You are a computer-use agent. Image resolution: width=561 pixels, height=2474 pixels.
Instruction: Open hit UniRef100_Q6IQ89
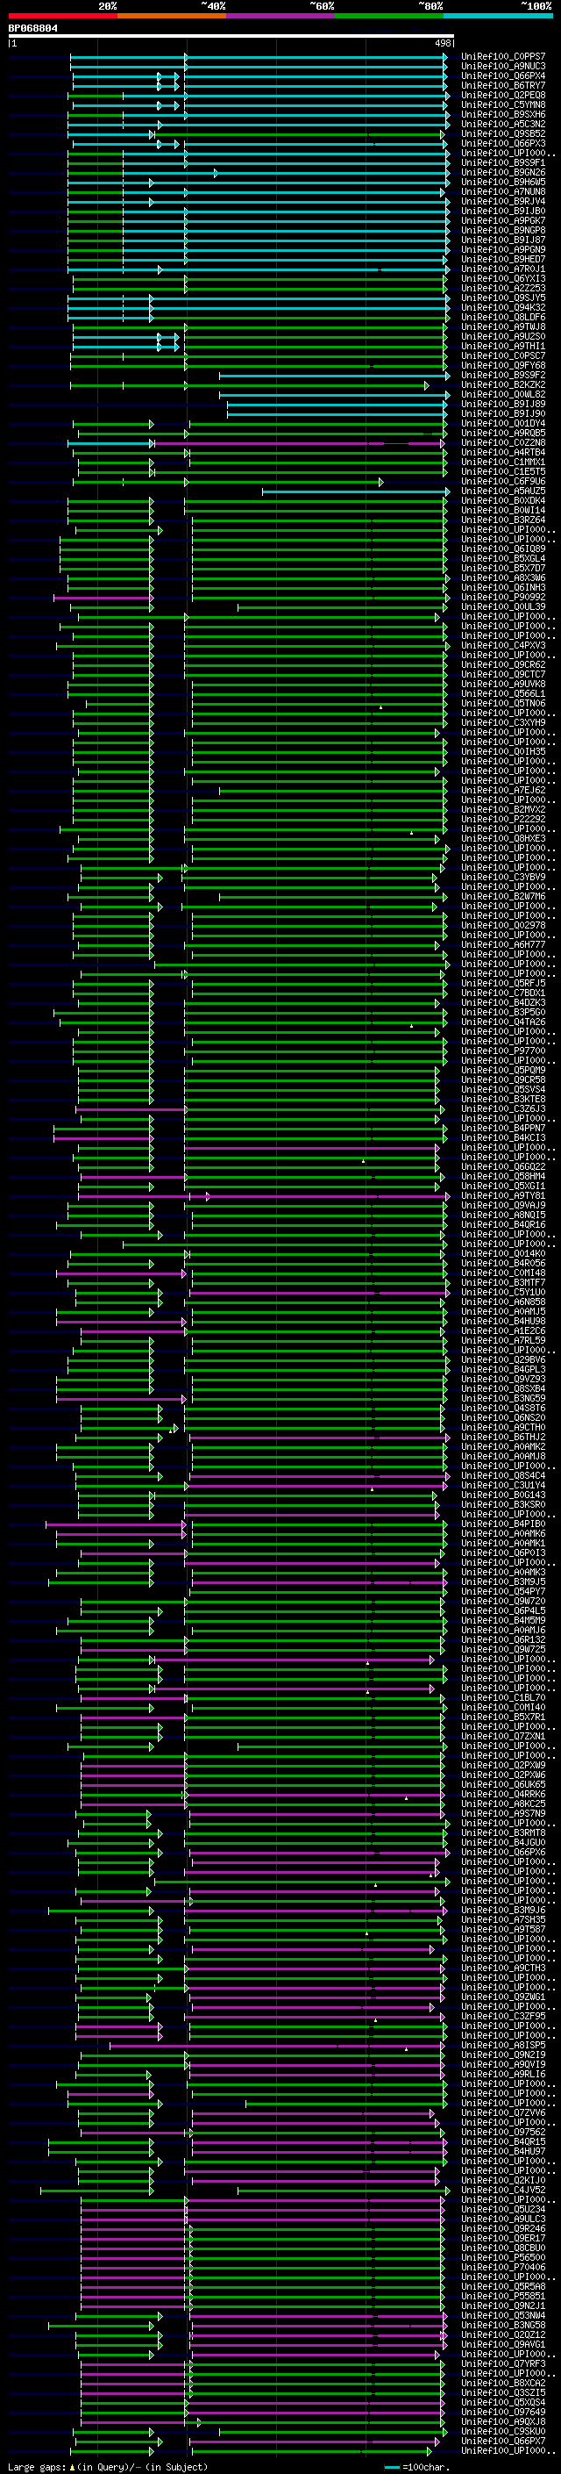tap(503, 549)
